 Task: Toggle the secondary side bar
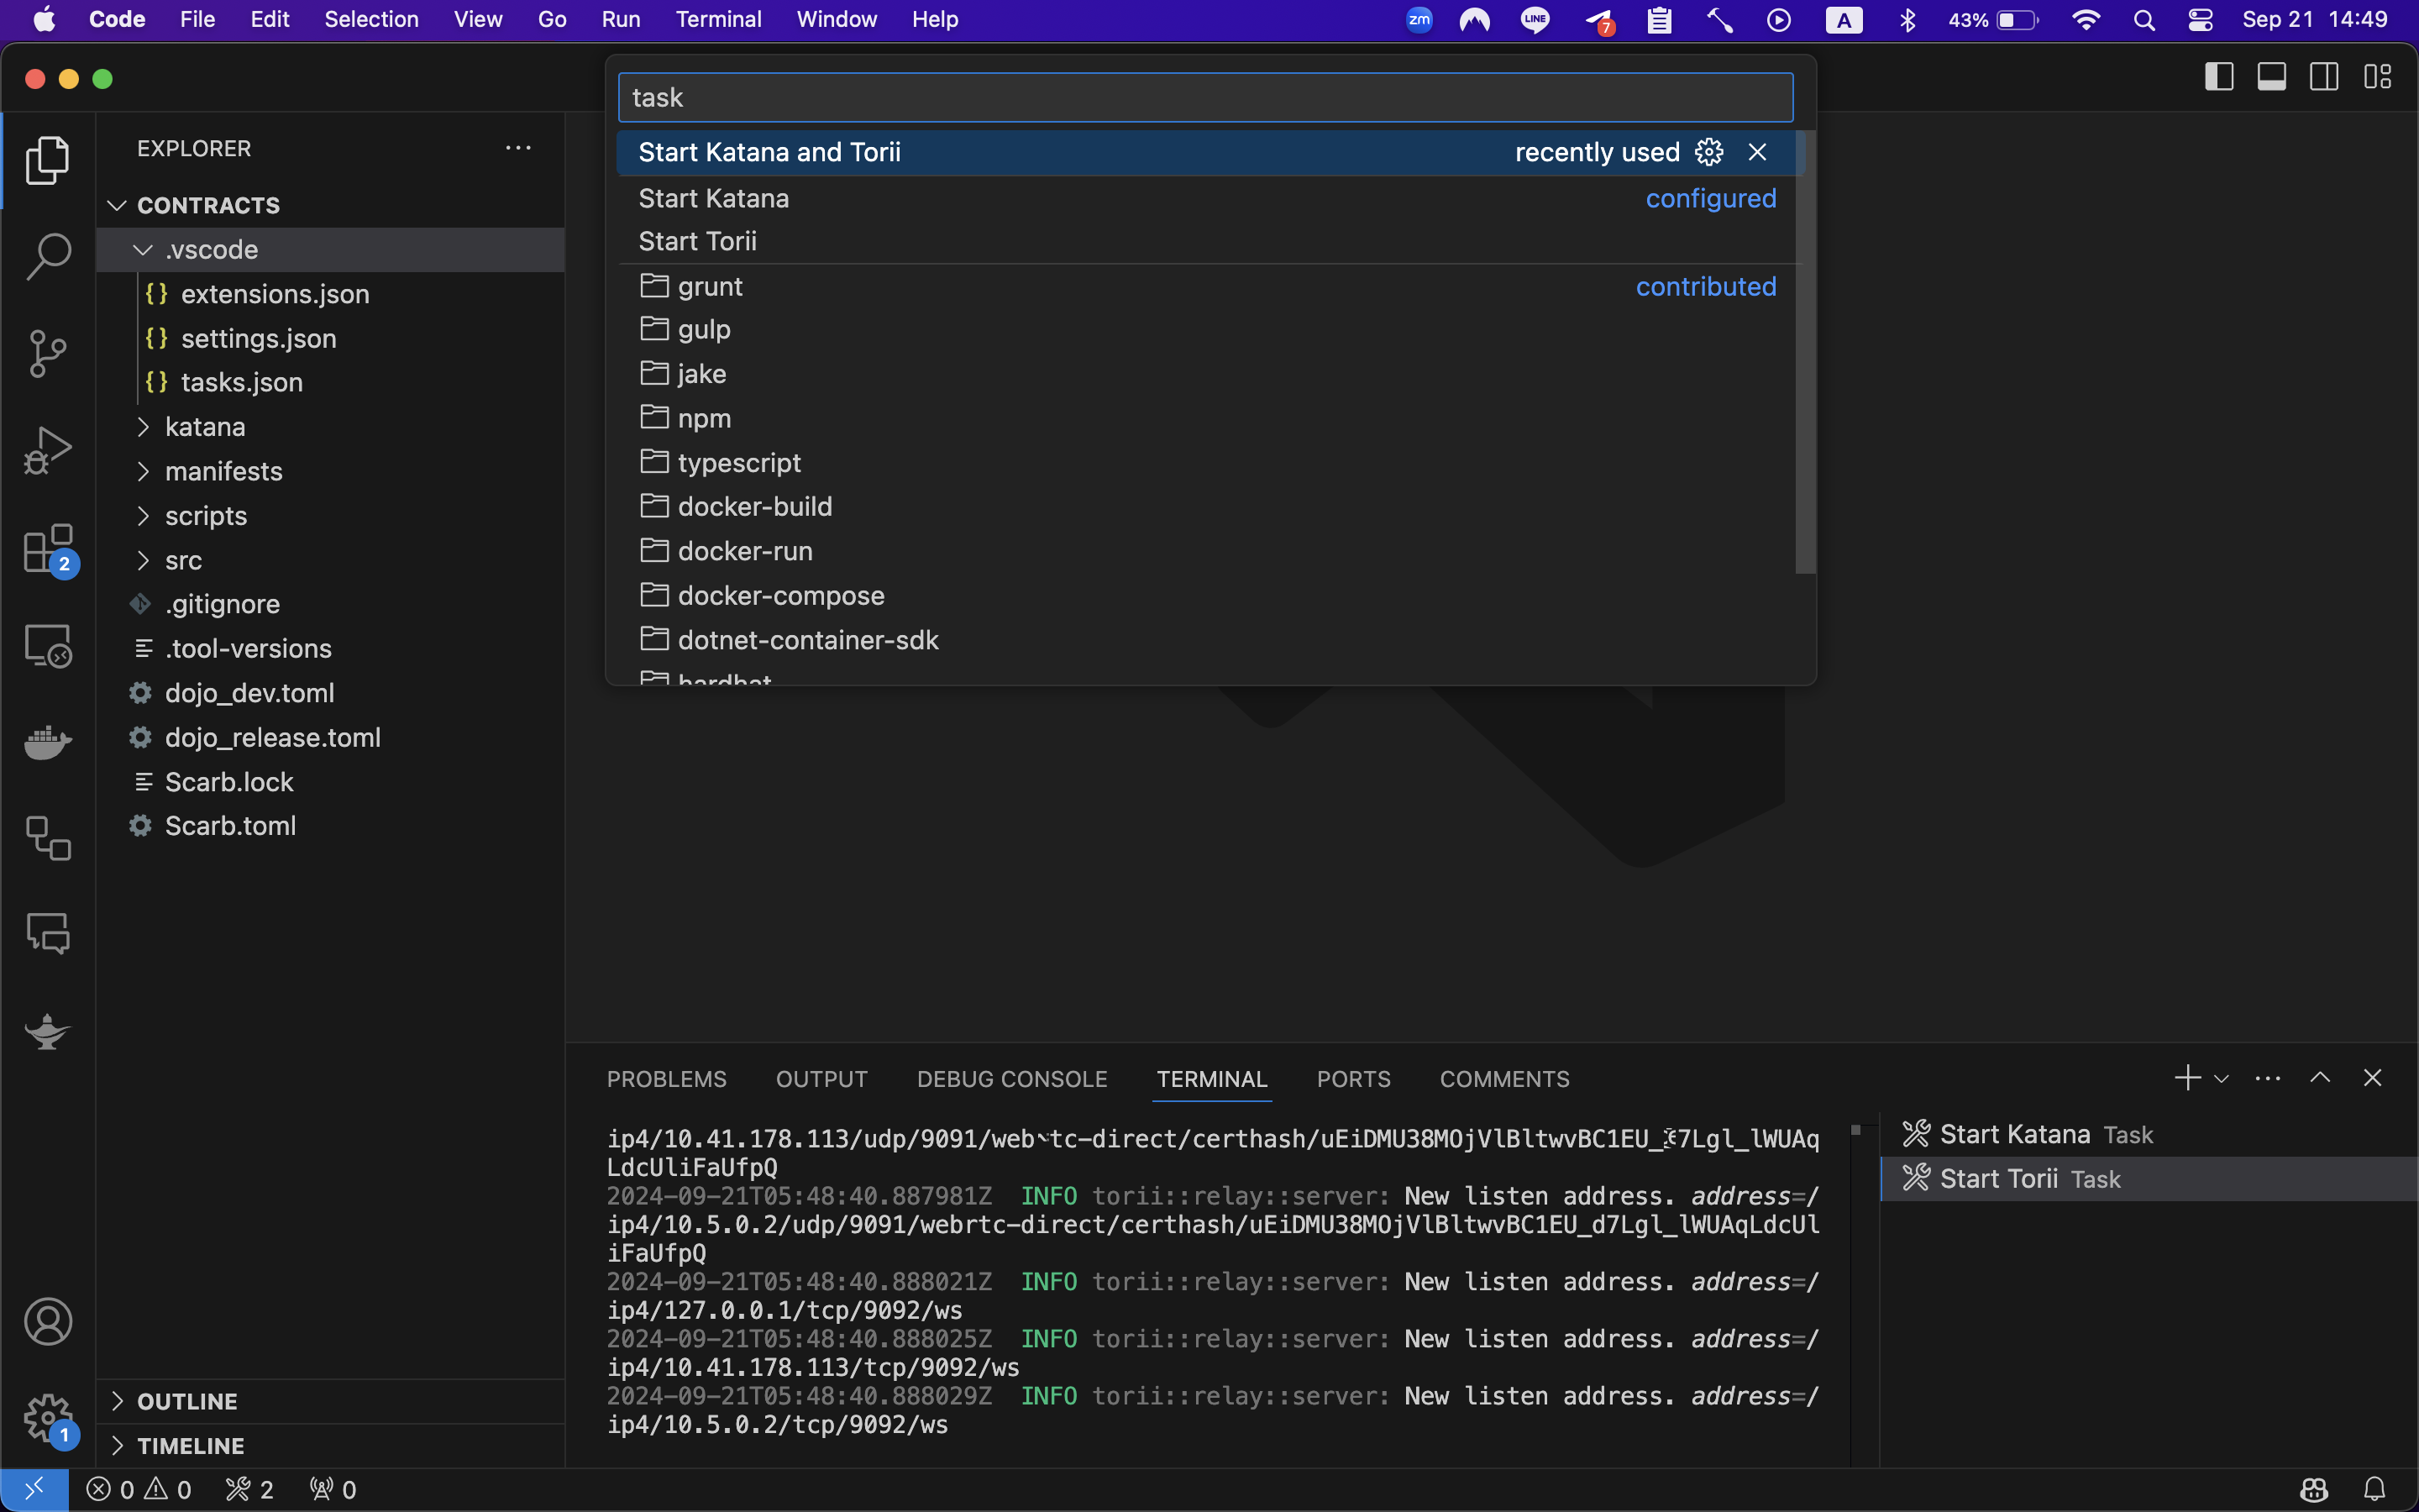2324,77
